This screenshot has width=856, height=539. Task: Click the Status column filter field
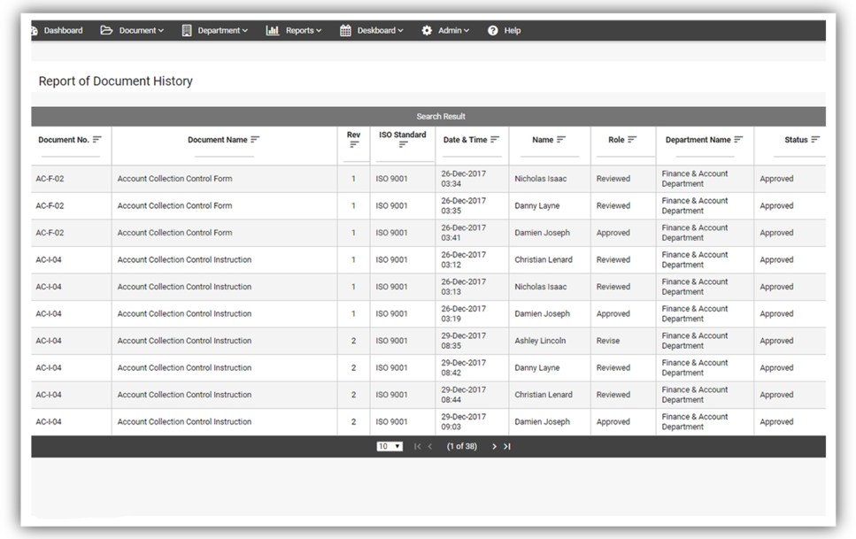[x=799, y=152]
